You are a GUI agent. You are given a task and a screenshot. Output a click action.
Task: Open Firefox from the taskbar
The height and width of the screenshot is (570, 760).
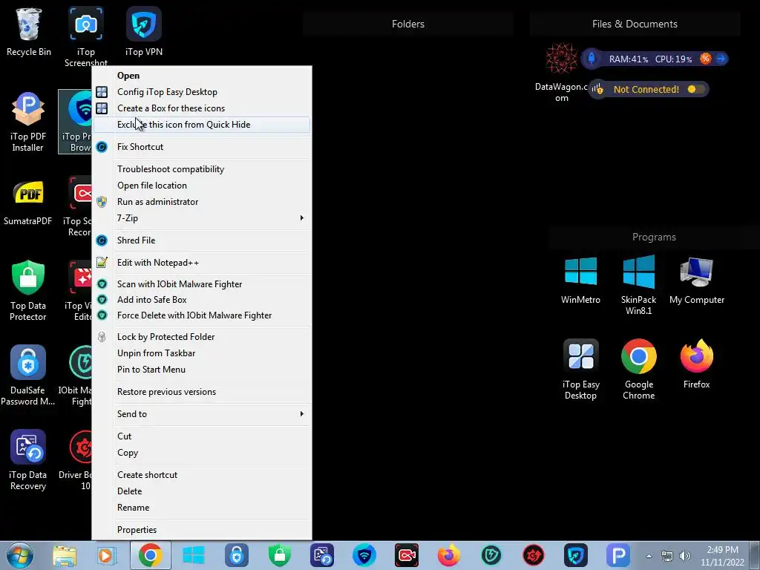pyautogui.click(x=449, y=555)
